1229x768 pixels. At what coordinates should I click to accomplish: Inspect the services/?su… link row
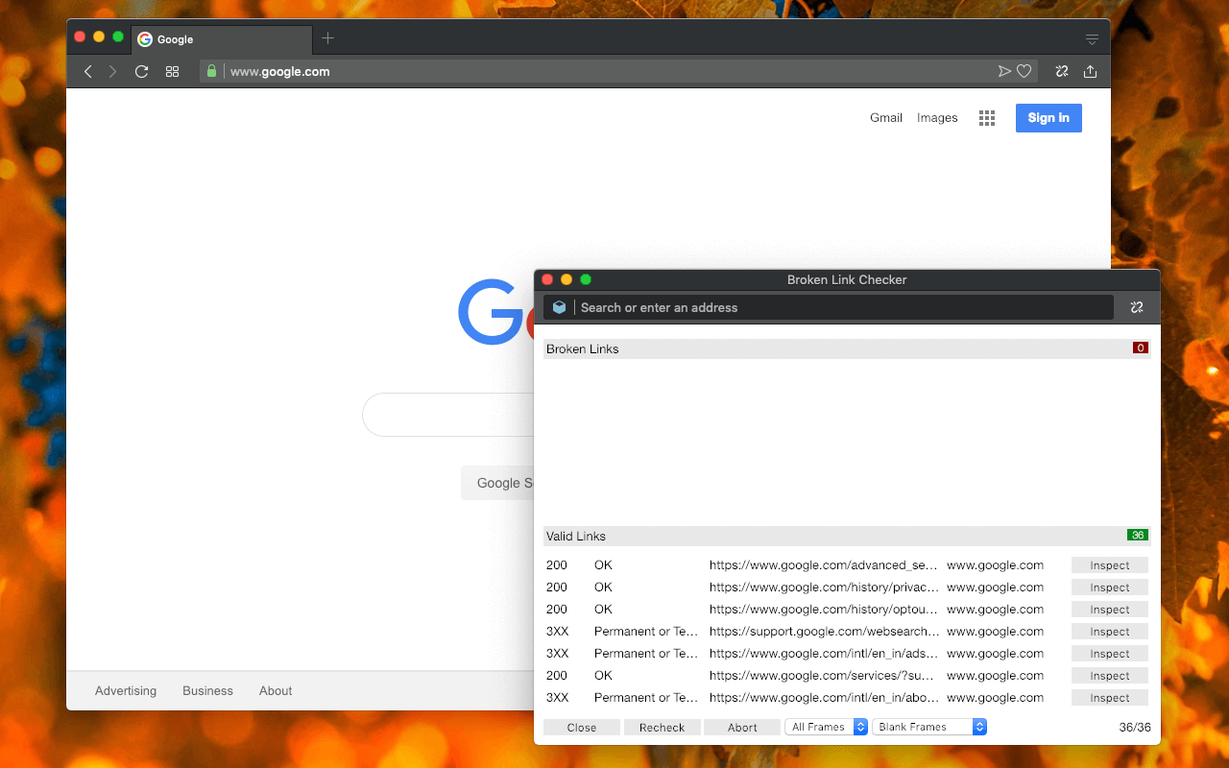click(1110, 676)
